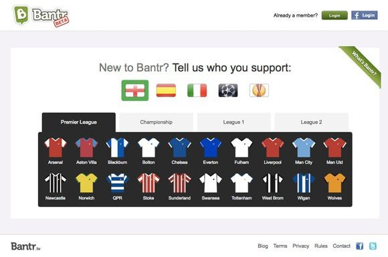
Task: Select the Chelsea jersey
Action: click(179, 148)
